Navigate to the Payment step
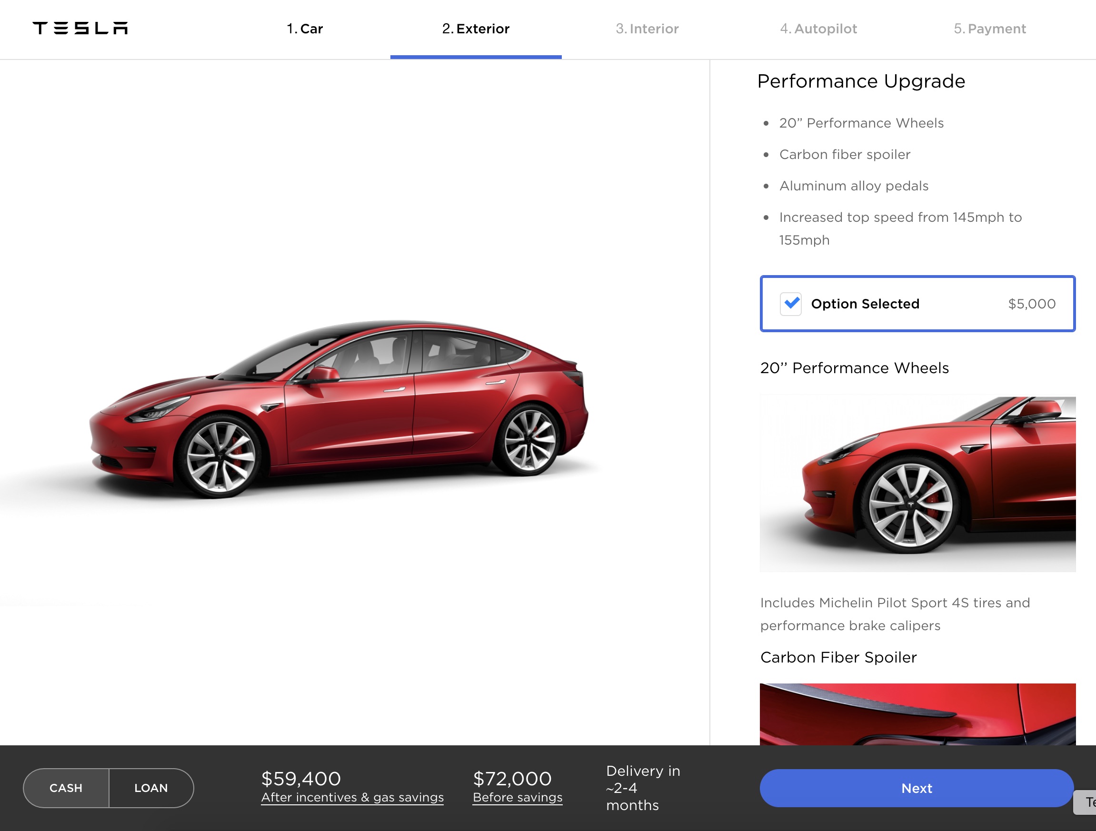Screen dimensions: 1096x831 (988, 29)
